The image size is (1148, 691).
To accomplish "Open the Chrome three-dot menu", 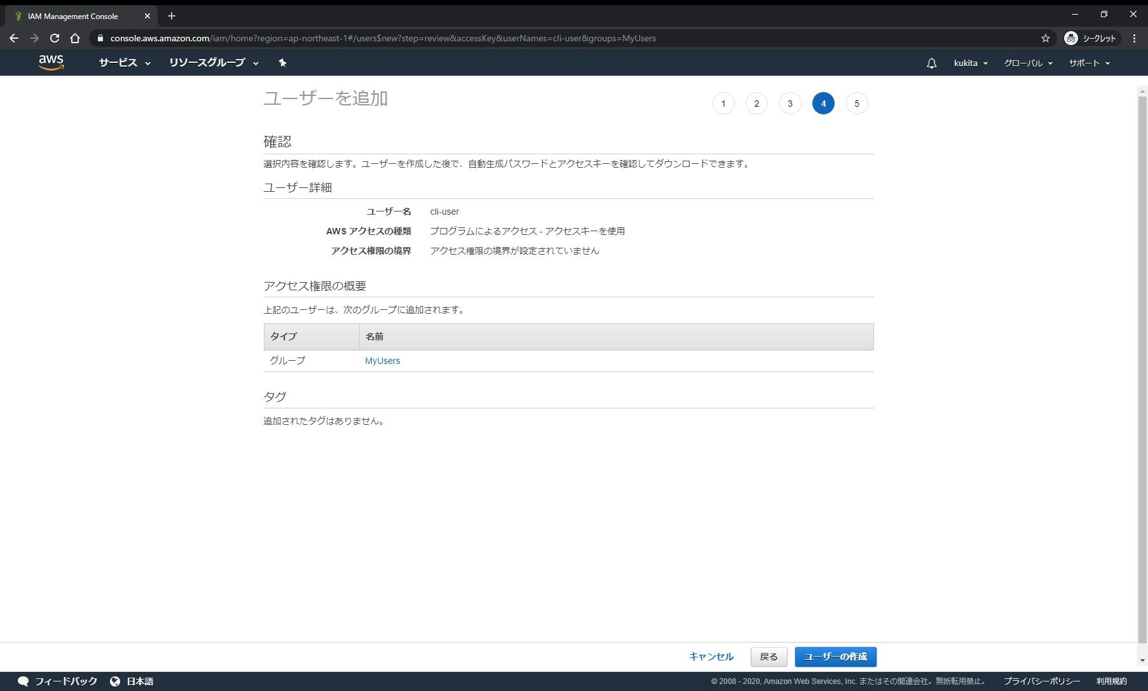I will coord(1135,38).
